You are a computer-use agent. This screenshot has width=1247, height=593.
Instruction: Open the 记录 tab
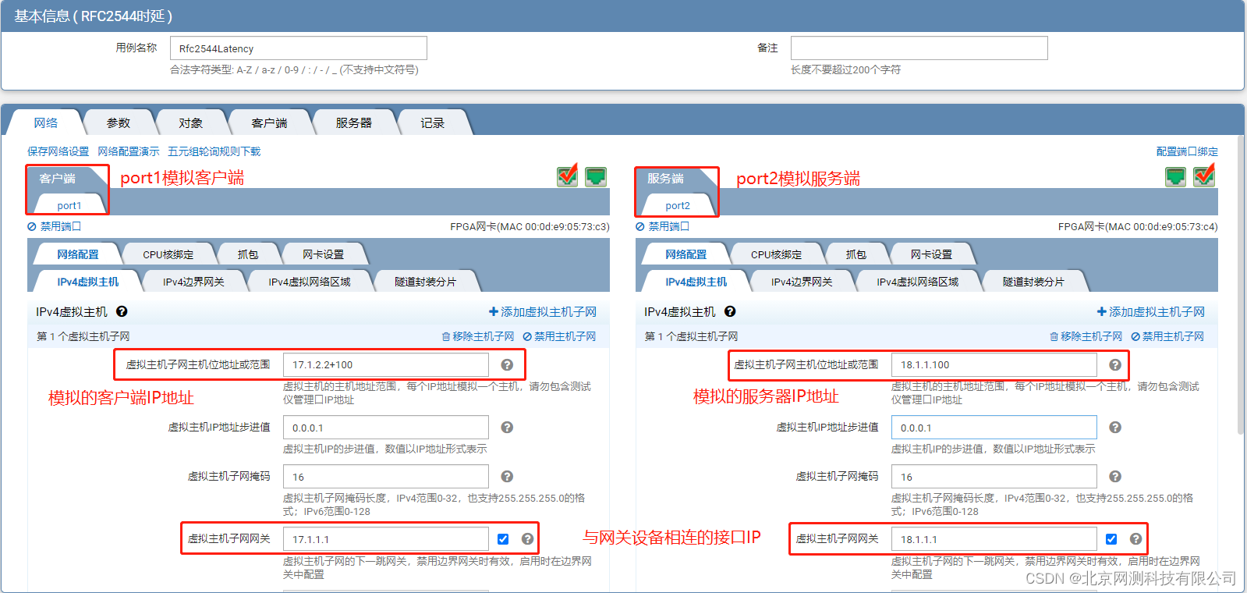coord(432,123)
